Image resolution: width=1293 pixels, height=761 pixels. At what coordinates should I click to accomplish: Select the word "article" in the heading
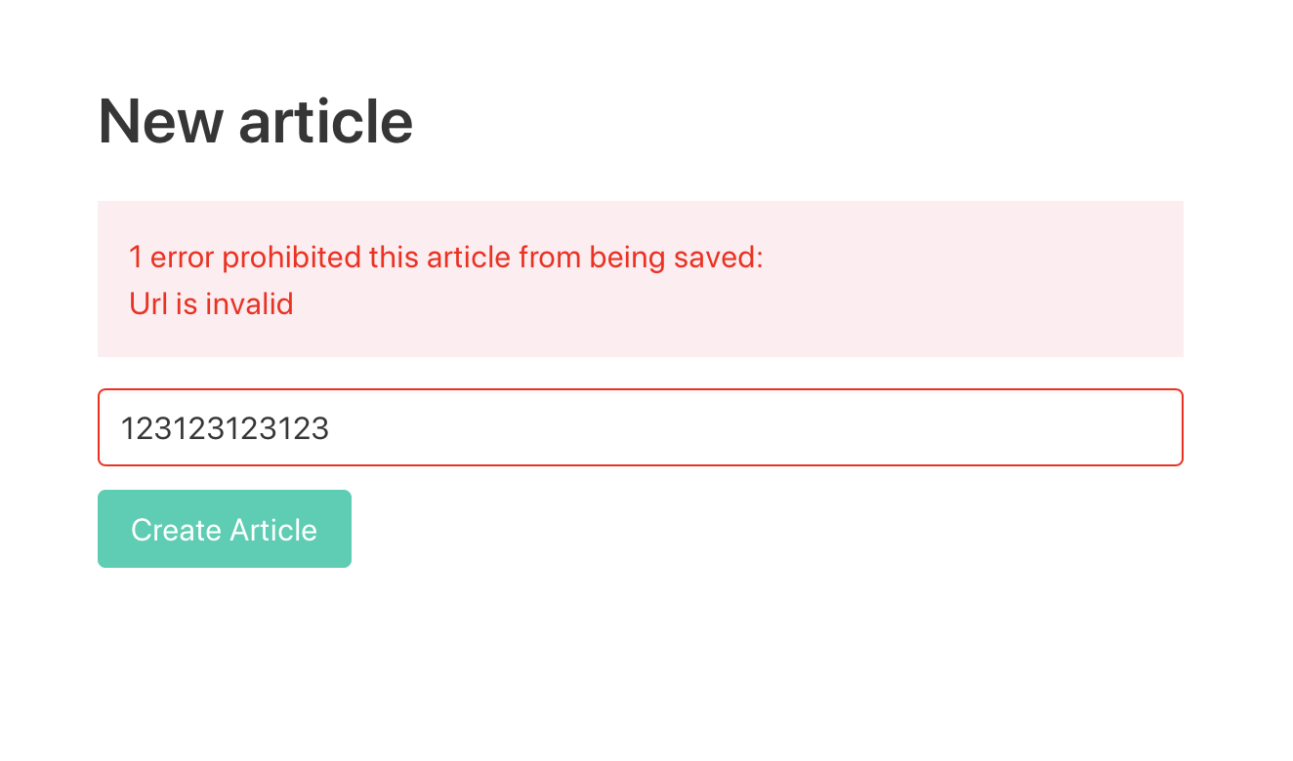325,121
